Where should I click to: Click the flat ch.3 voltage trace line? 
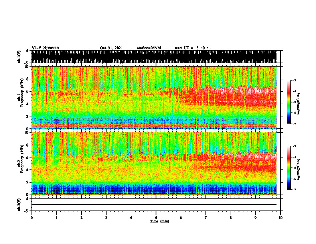point(154,205)
